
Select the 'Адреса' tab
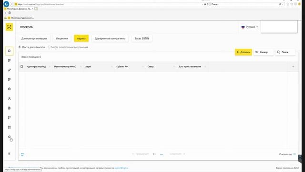click(81, 38)
